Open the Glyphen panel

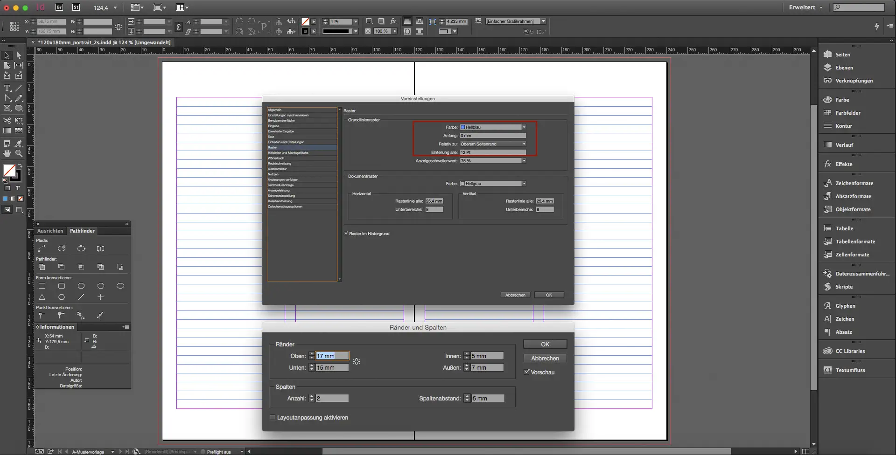[x=845, y=306]
